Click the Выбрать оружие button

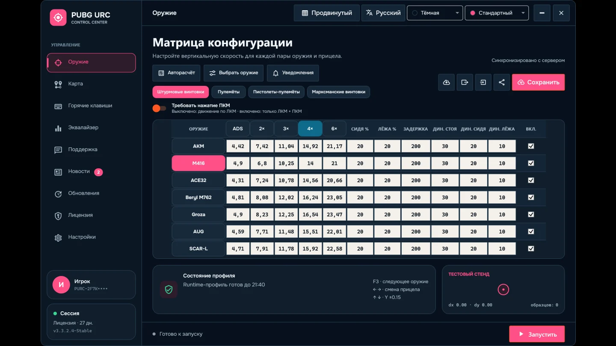(x=234, y=73)
